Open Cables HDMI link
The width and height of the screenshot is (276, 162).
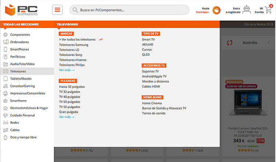151,87
